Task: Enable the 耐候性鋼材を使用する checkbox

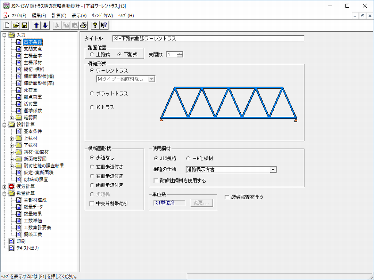Action: click(156, 180)
